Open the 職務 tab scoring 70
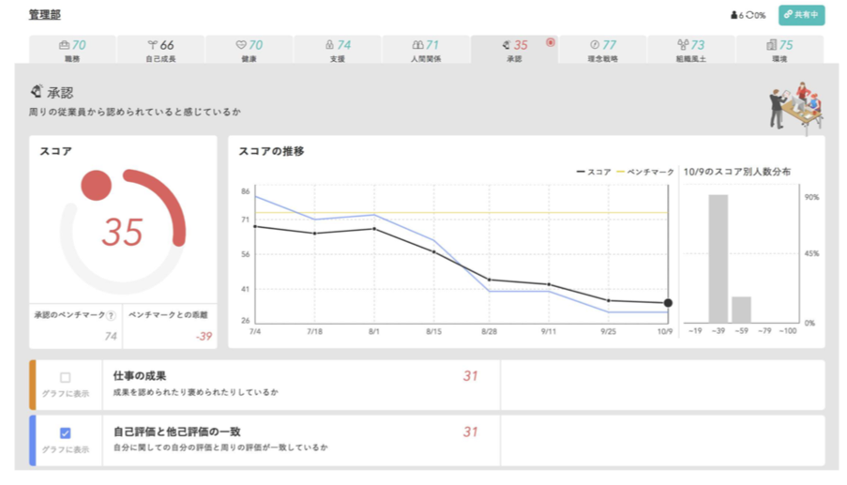 [x=72, y=50]
